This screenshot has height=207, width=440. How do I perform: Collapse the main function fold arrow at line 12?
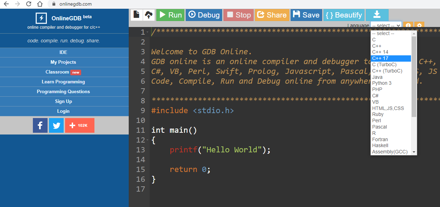[148, 140]
